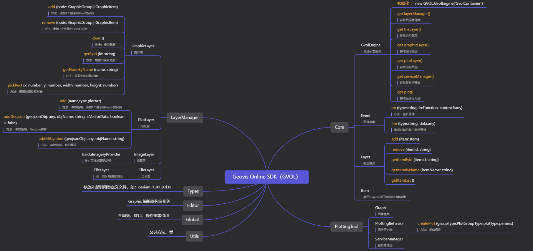The height and width of the screenshot is (251, 533).
Task: Select the addMilsymbol method node
Action: pyautogui.click(x=82, y=141)
